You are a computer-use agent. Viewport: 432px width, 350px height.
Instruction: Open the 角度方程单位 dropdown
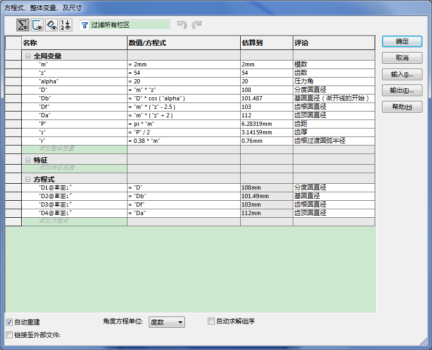[167, 322]
